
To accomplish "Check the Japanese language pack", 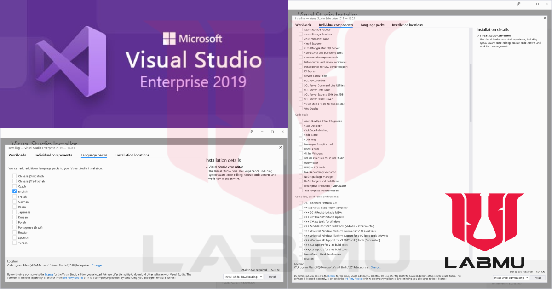I will pos(14,212).
